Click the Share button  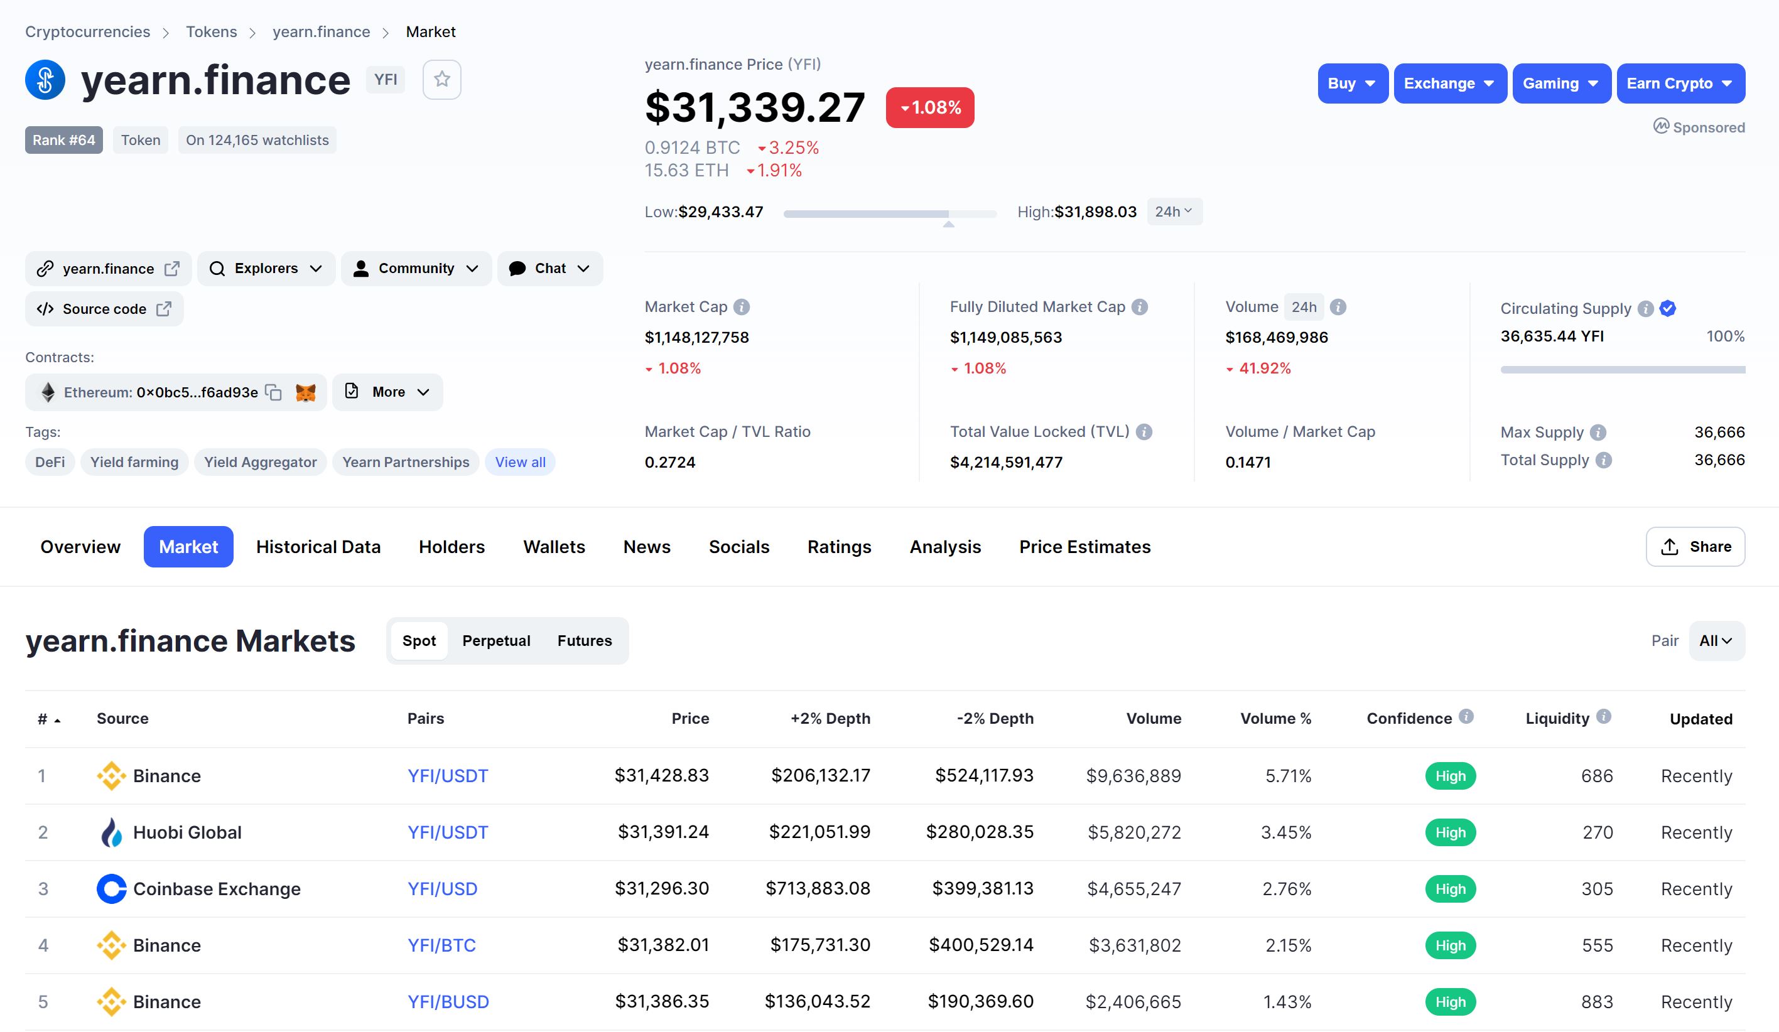point(1695,547)
